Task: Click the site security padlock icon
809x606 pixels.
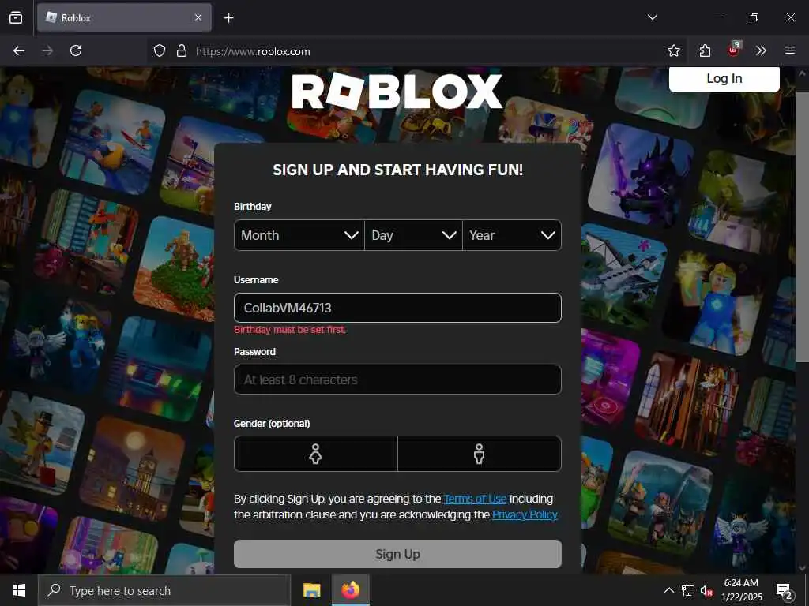Action: (x=181, y=50)
